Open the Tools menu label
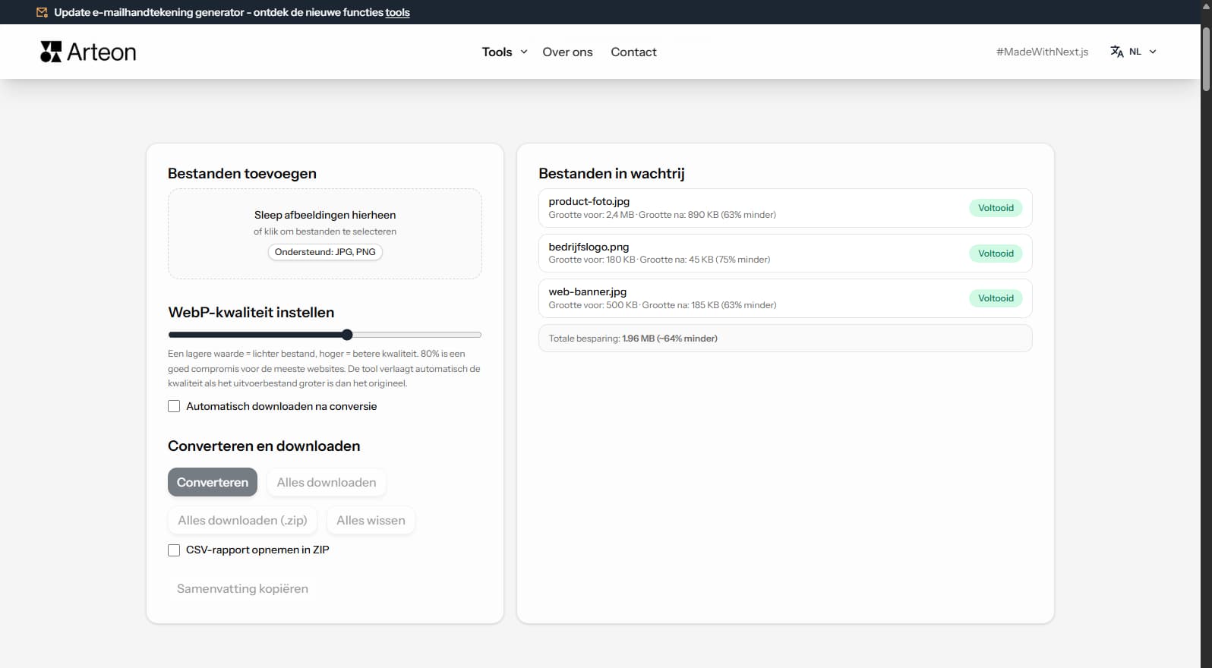This screenshot has width=1212, height=668. pos(497,52)
